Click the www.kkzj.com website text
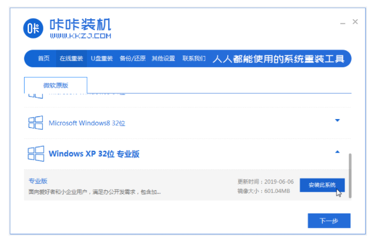 click(x=80, y=36)
